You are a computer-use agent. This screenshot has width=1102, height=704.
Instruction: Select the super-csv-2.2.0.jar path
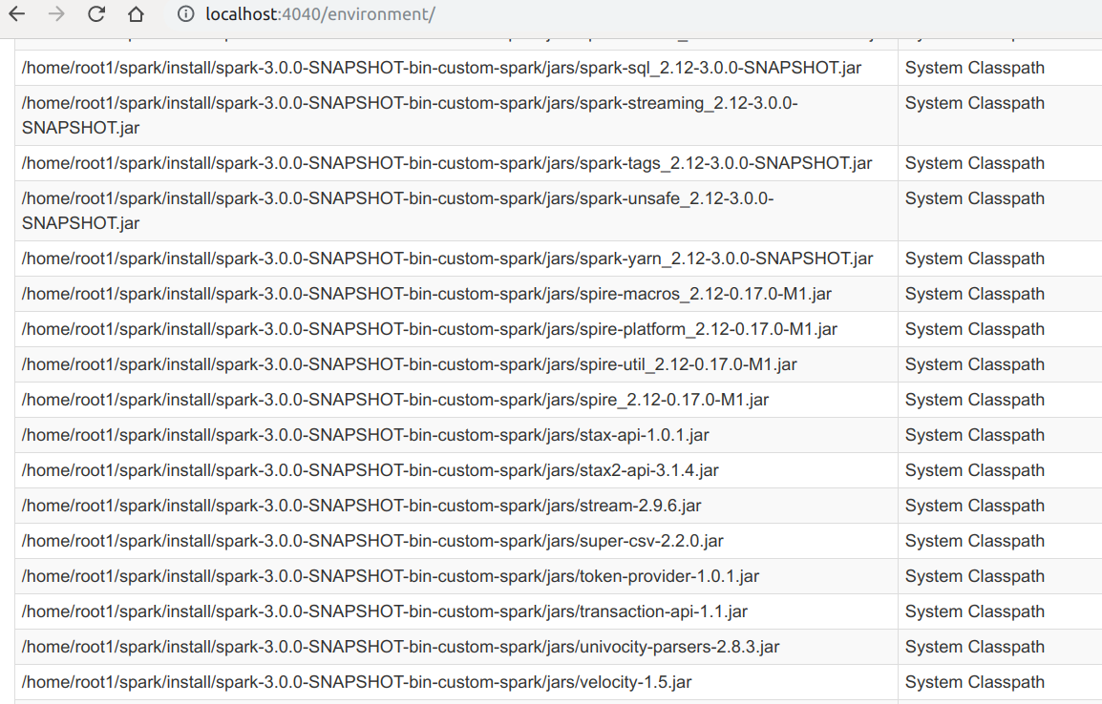[x=372, y=541]
